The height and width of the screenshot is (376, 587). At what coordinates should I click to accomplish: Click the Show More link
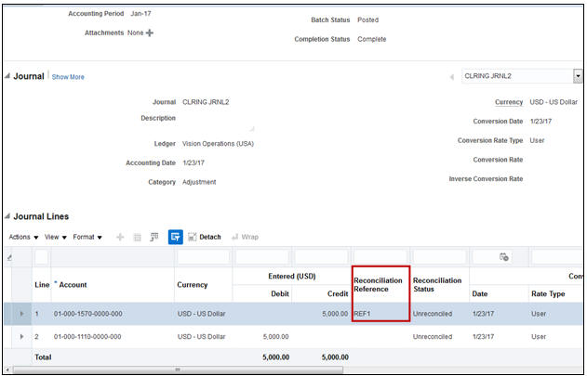coord(68,77)
